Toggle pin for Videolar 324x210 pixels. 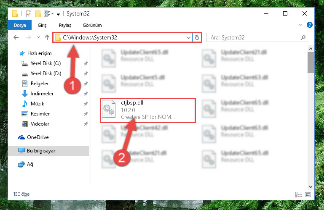[86, 124]
